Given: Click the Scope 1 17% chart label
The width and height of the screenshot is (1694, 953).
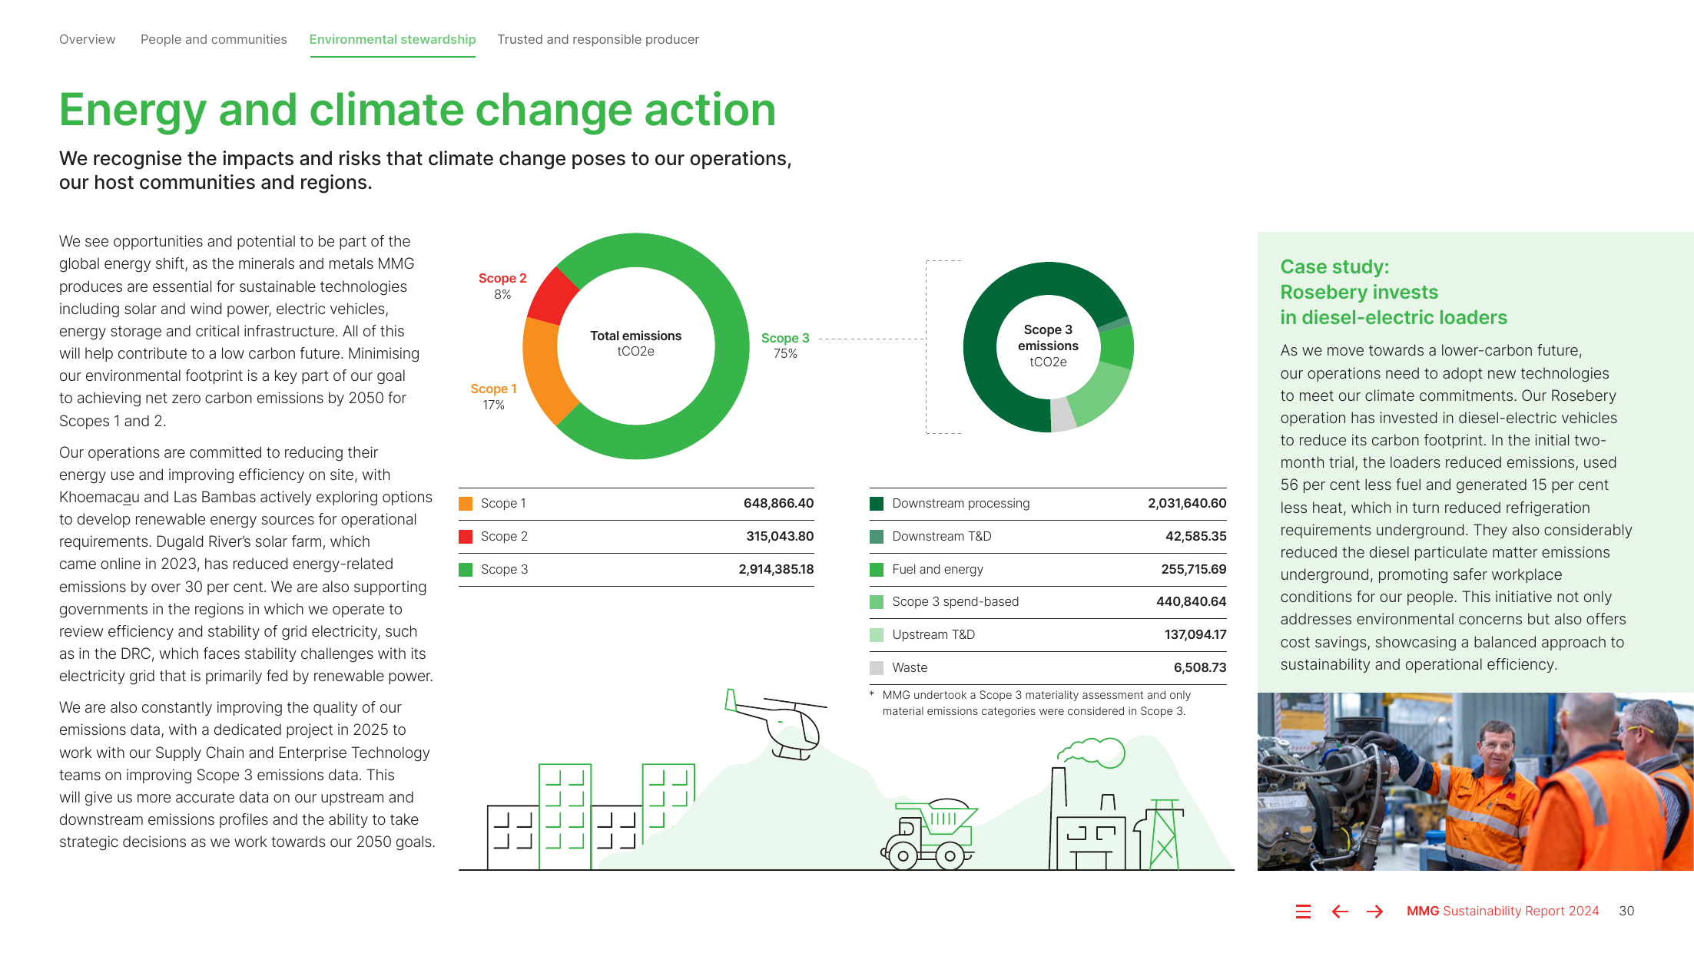Looking at the screenshot, I should (493, 396).
